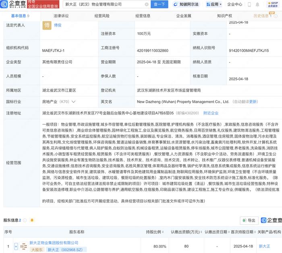Image resolution: width=282 pixels, height=253 pixels.
Task: Click the 全国企业信用查询 red banner
Action: pyautogui.click(x=43, y=4)
